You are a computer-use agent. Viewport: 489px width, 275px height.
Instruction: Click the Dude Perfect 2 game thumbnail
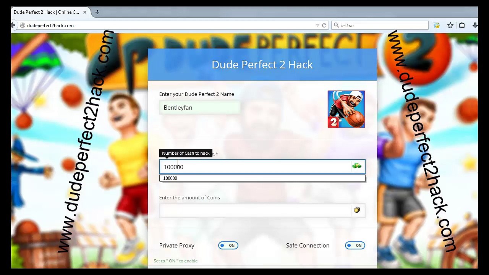click(346, 109)
